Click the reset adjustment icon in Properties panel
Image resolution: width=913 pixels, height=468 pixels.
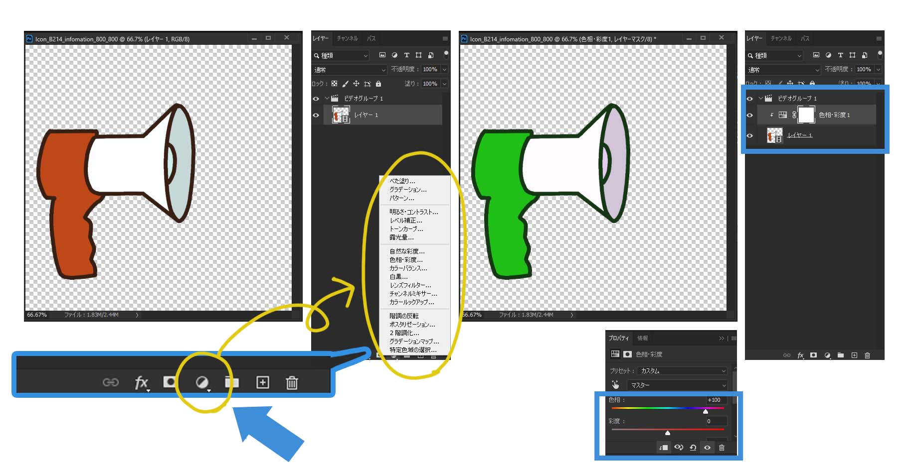pos(693,448)
